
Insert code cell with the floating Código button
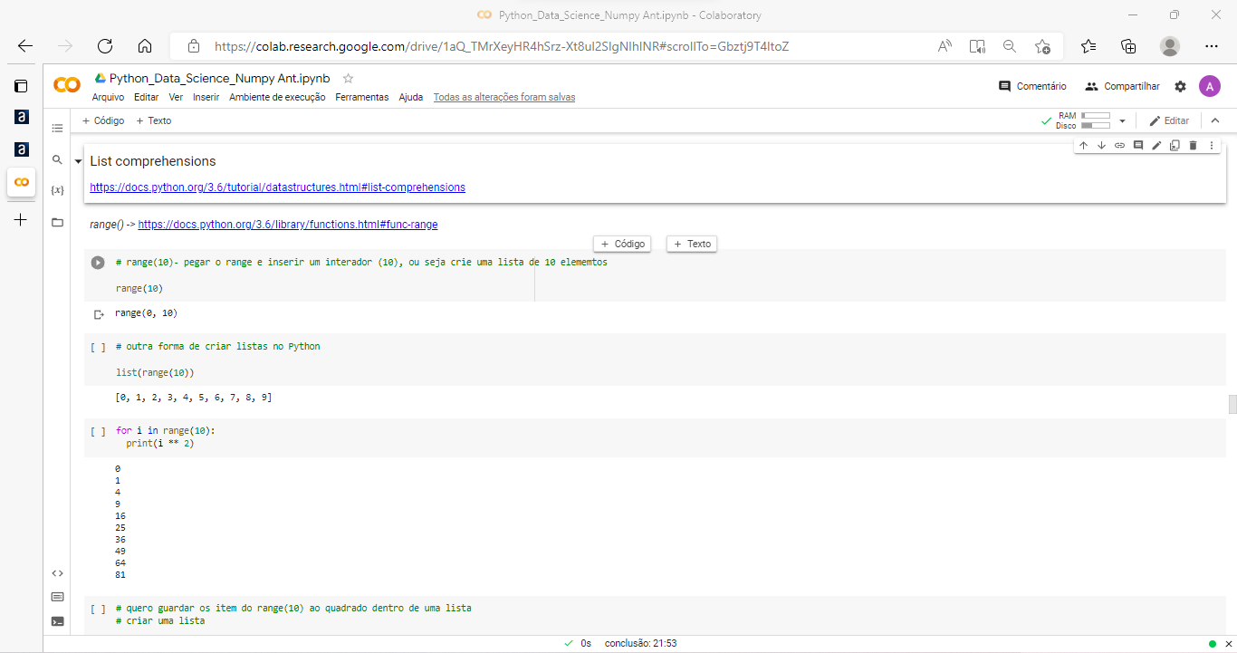623,244
